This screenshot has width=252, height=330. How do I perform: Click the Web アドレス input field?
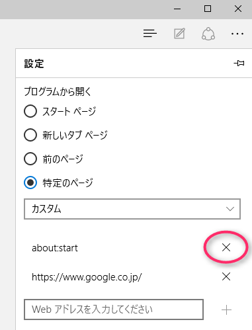[x=114, y=309]
